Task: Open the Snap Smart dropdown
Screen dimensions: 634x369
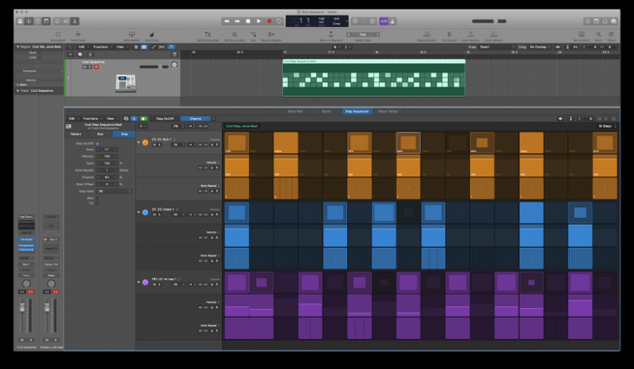Action: 498,47
